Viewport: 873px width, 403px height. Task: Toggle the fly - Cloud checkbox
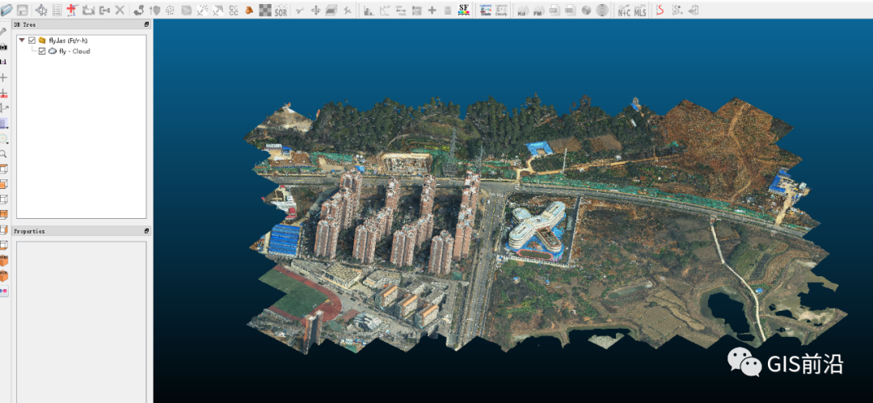(42, 51)
